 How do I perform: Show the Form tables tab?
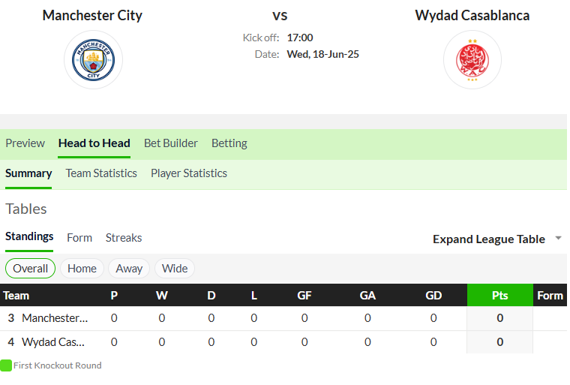[x=79, y=238]
